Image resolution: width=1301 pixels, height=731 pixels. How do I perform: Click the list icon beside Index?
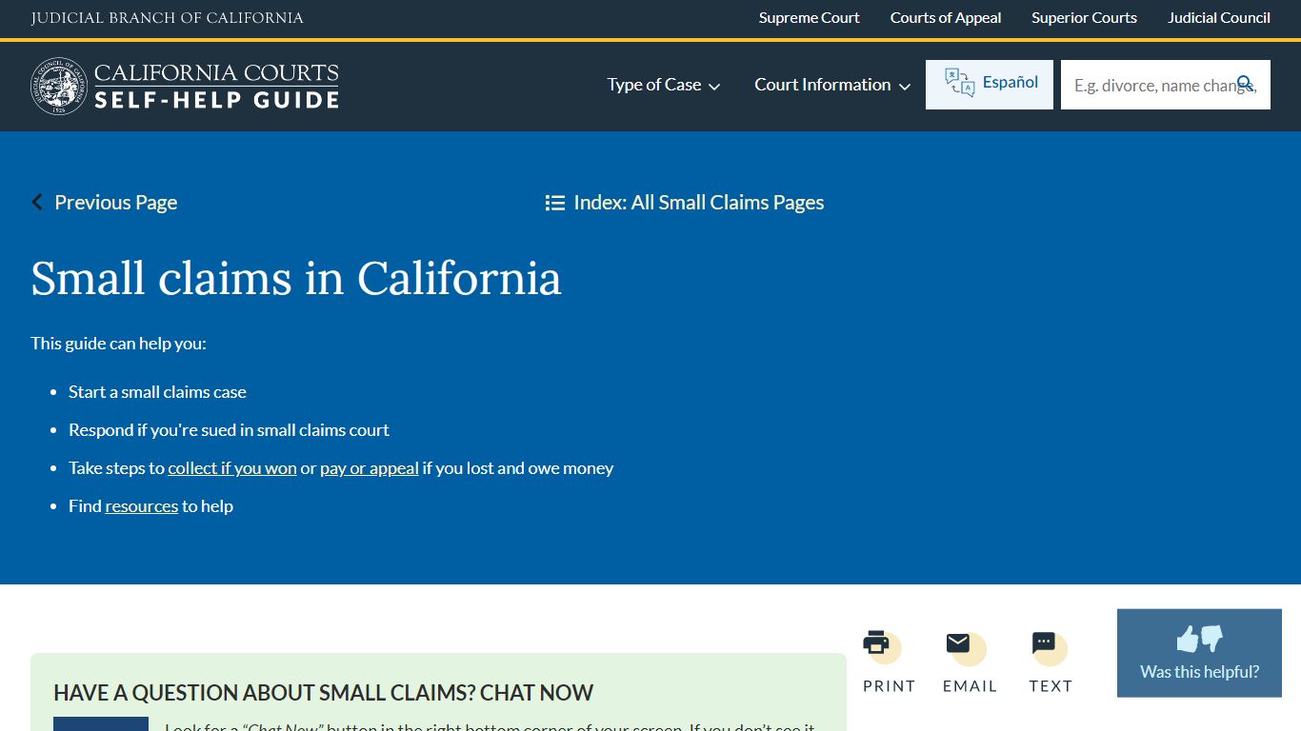coord(555,203)
